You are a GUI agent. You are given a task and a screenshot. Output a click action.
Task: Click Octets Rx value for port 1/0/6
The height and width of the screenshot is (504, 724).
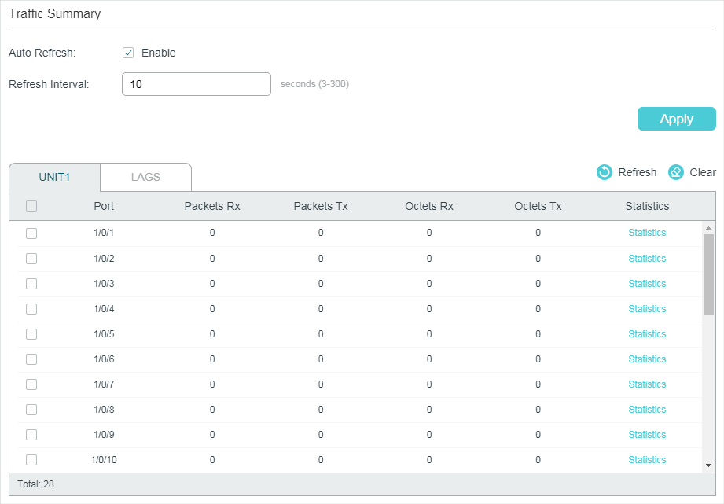(429, 359)
